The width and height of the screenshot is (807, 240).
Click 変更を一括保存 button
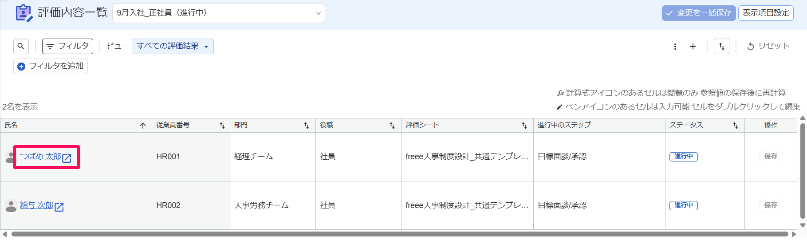pos(699,13)
